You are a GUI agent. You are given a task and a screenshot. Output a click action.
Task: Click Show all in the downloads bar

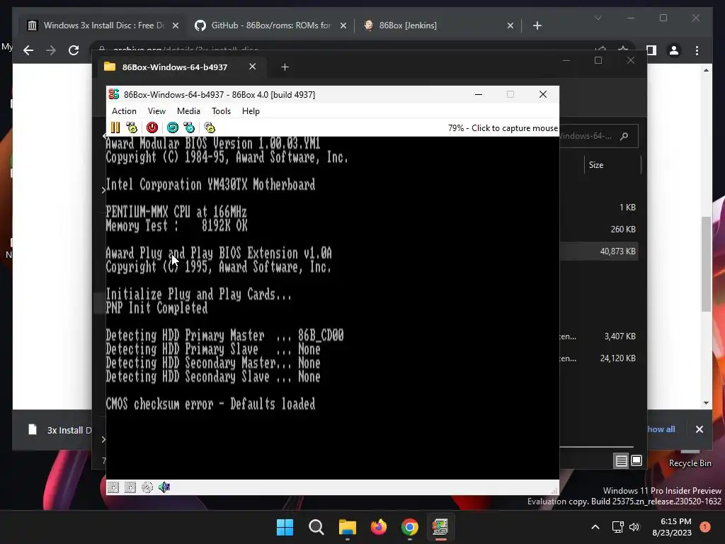[661, 429]
